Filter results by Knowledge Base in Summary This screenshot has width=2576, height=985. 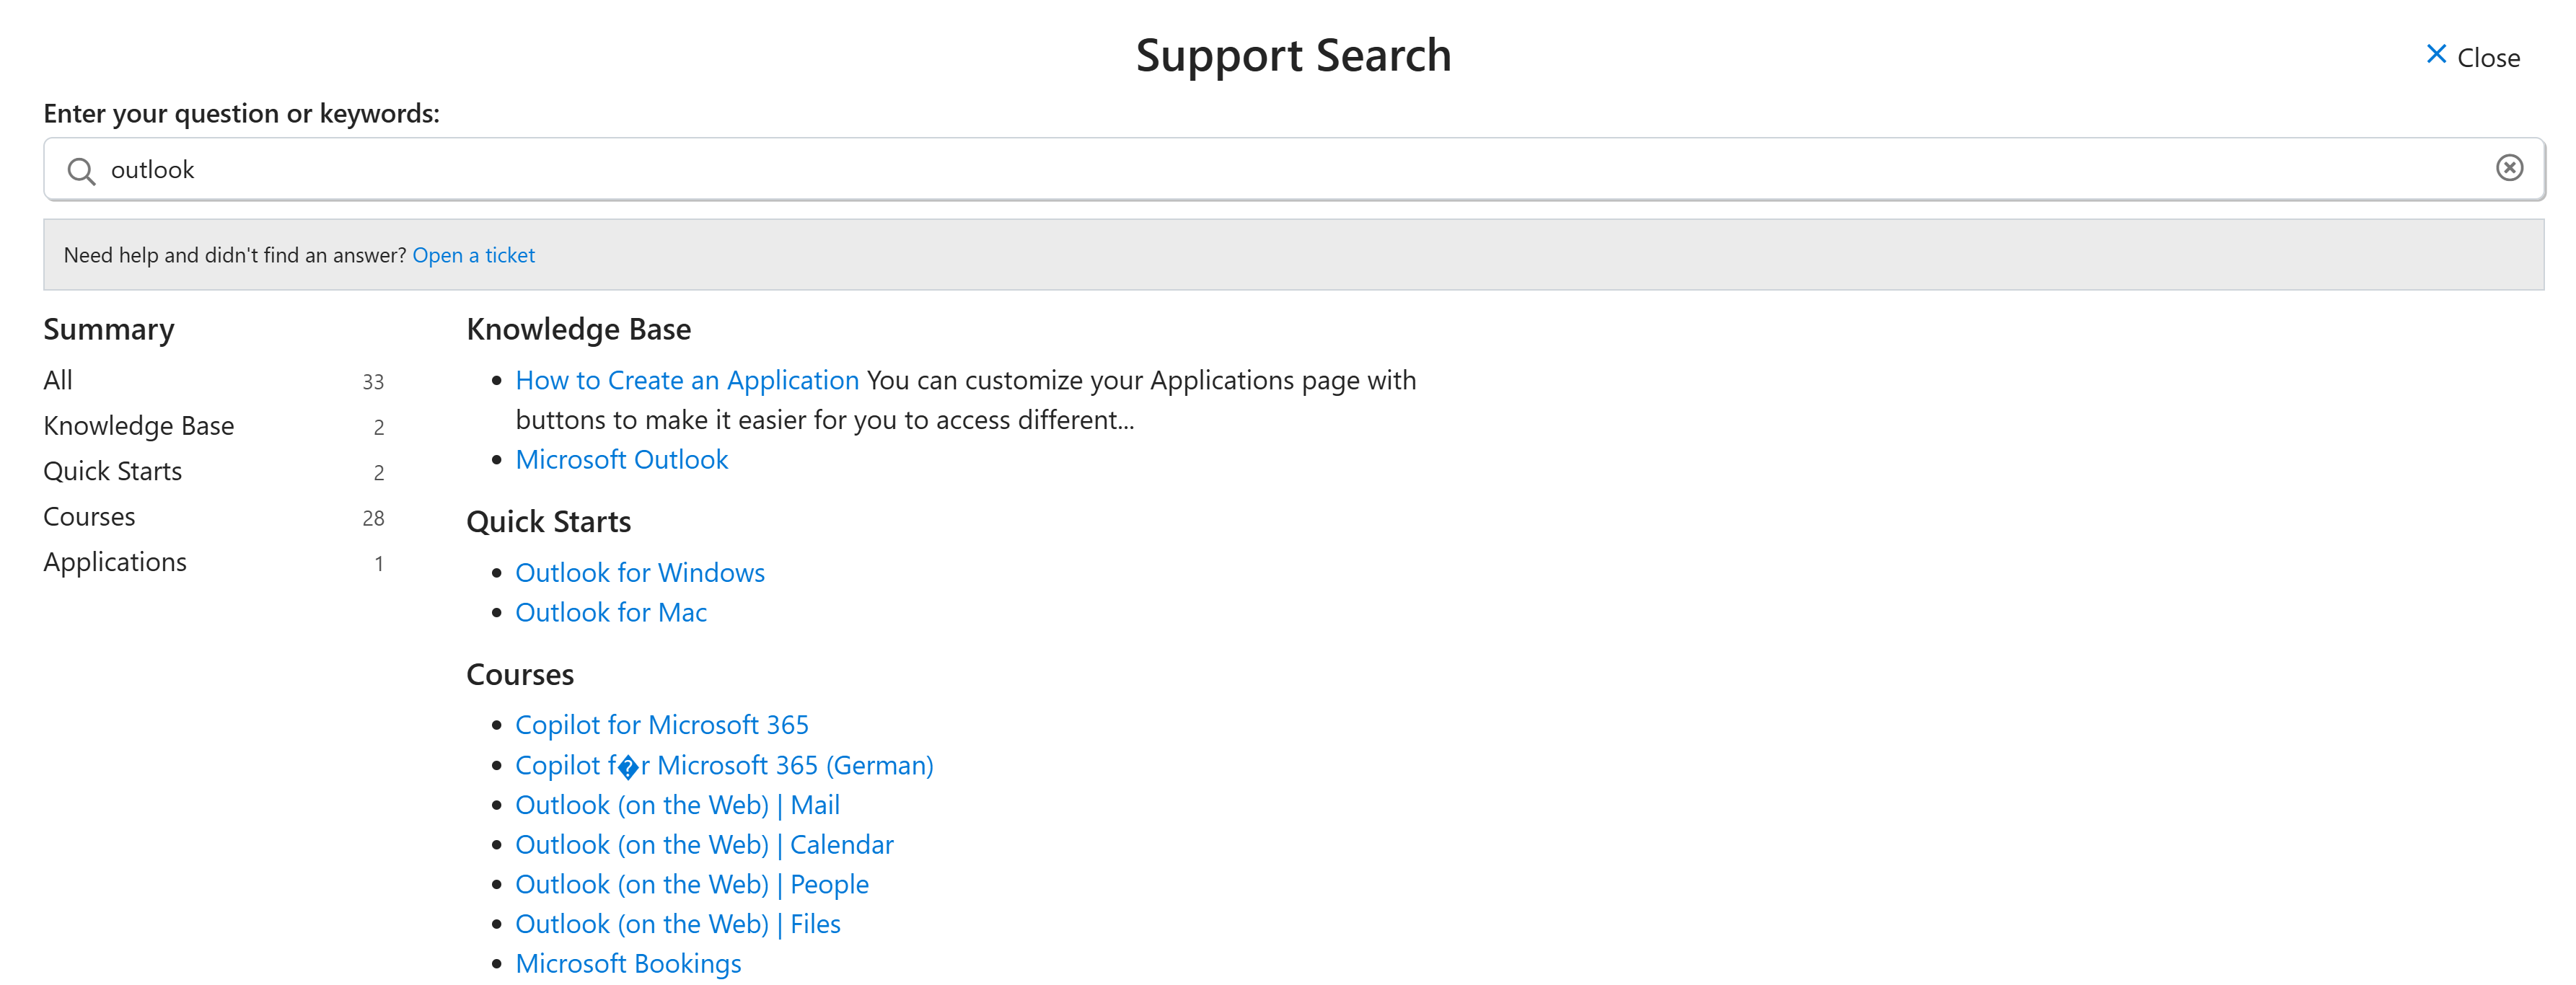click(x=138, y=426)
